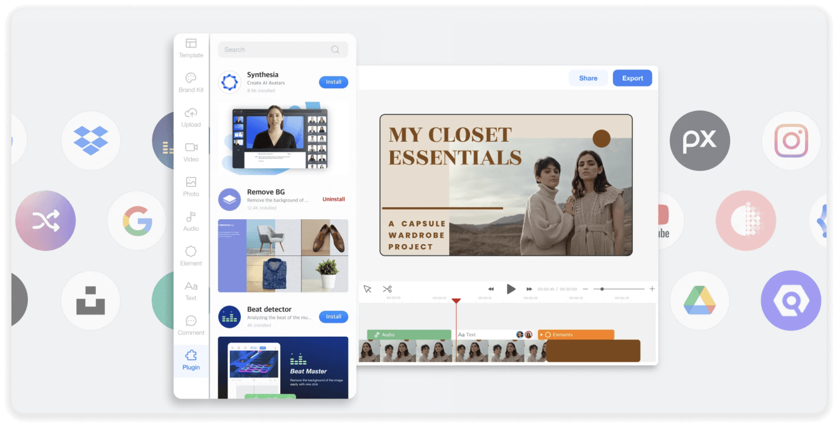Install the Beat detector plugin

coord(334,316)
